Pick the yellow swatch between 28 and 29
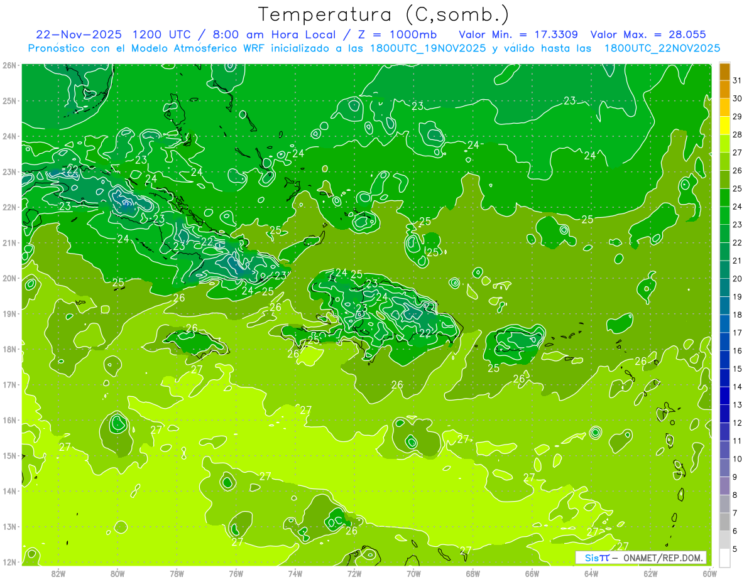Screen dimensions: 754x582 click(x=724, y=125)
